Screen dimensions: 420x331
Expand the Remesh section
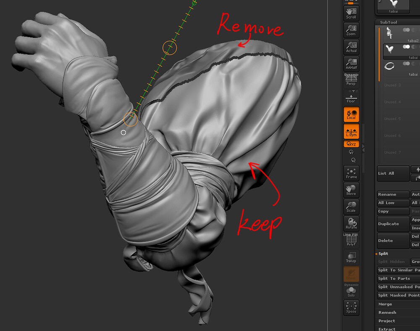click(x=387, y=312)
